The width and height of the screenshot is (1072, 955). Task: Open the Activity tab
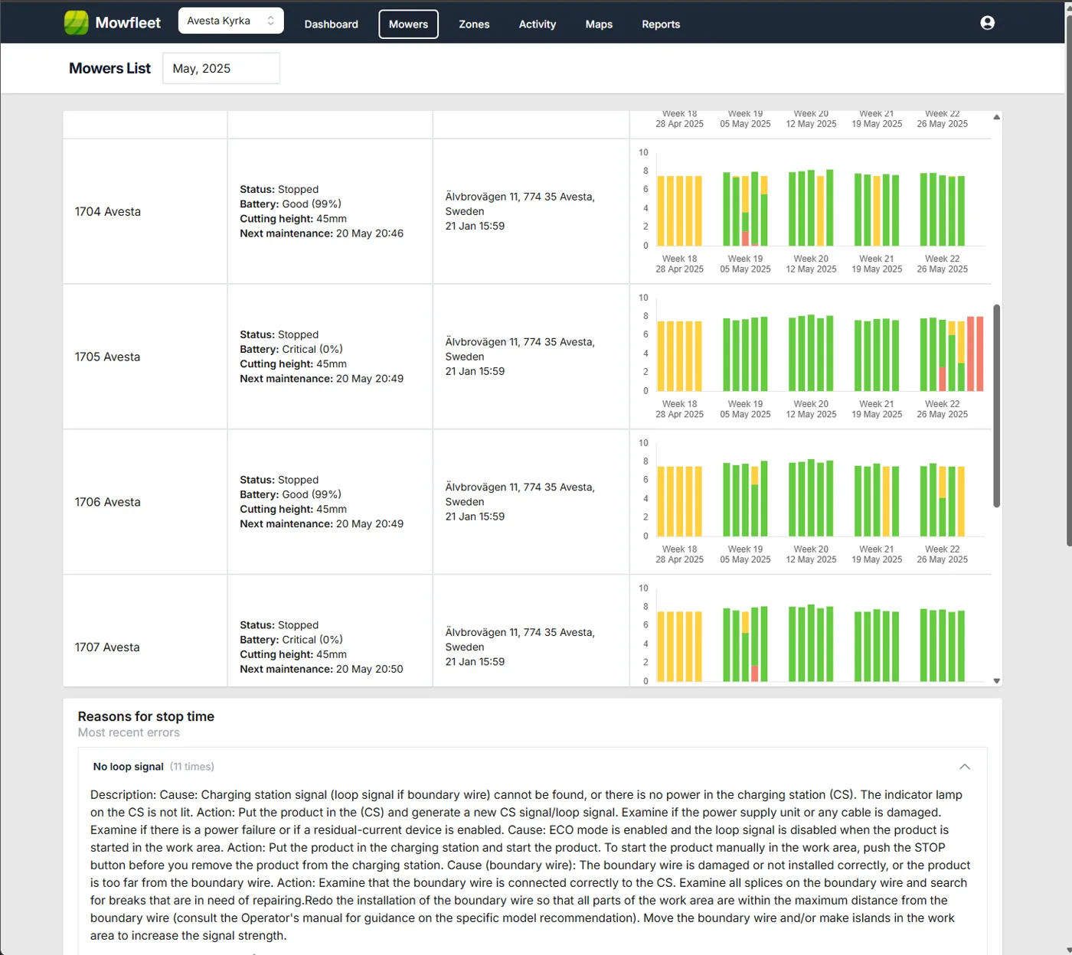(x=538, y=24)
